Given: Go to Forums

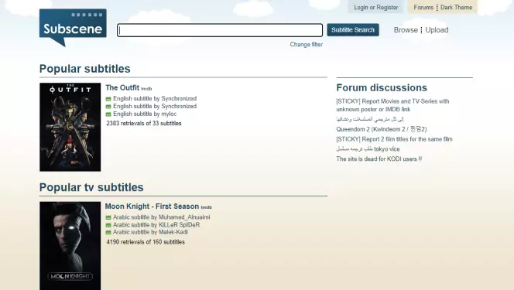Looking at the screenshot, I should 423,7.
